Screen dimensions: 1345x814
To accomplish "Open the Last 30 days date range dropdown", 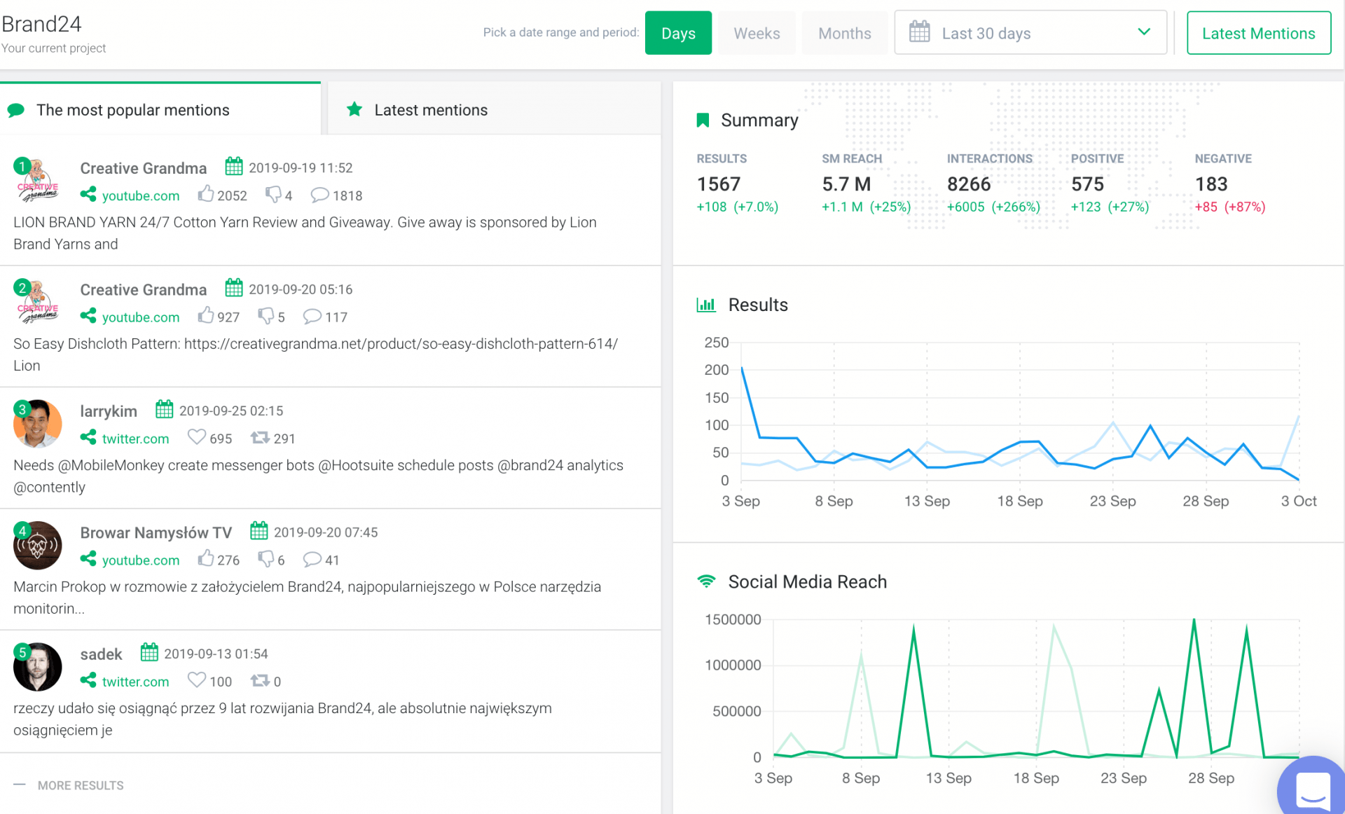I will (1030, 33).
